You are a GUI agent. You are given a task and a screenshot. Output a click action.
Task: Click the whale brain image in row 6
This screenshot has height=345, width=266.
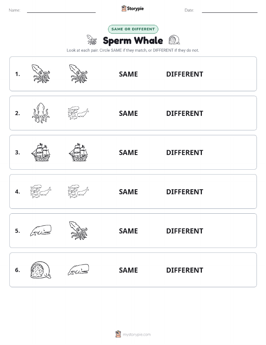coord(41,270)
